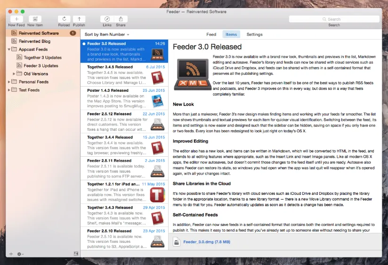Select the Feeder 2.5.11 Released item title

[109, 161]
